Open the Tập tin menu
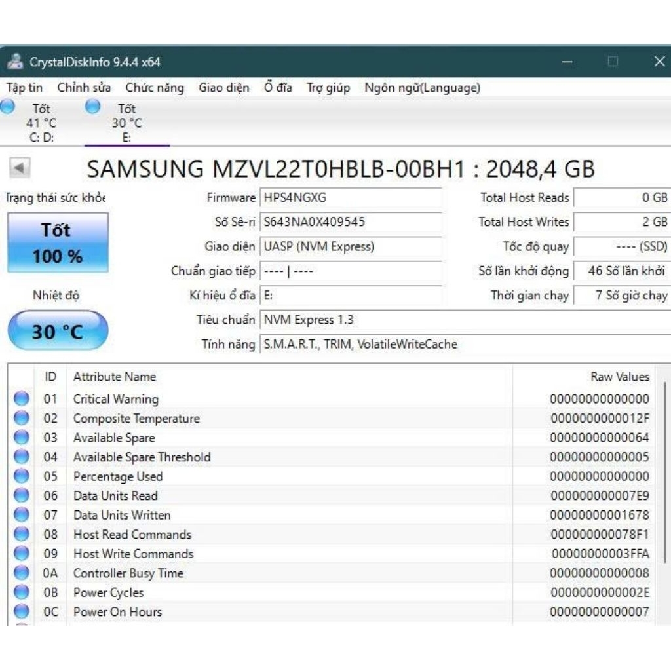 24,88
